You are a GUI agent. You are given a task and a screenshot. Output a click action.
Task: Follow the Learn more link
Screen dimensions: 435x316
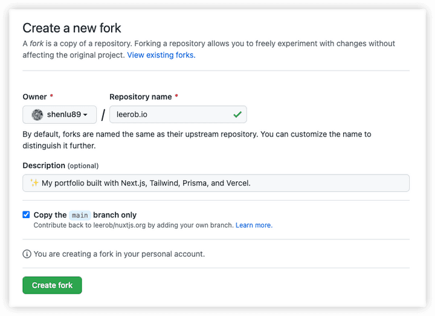click(253, 225)
